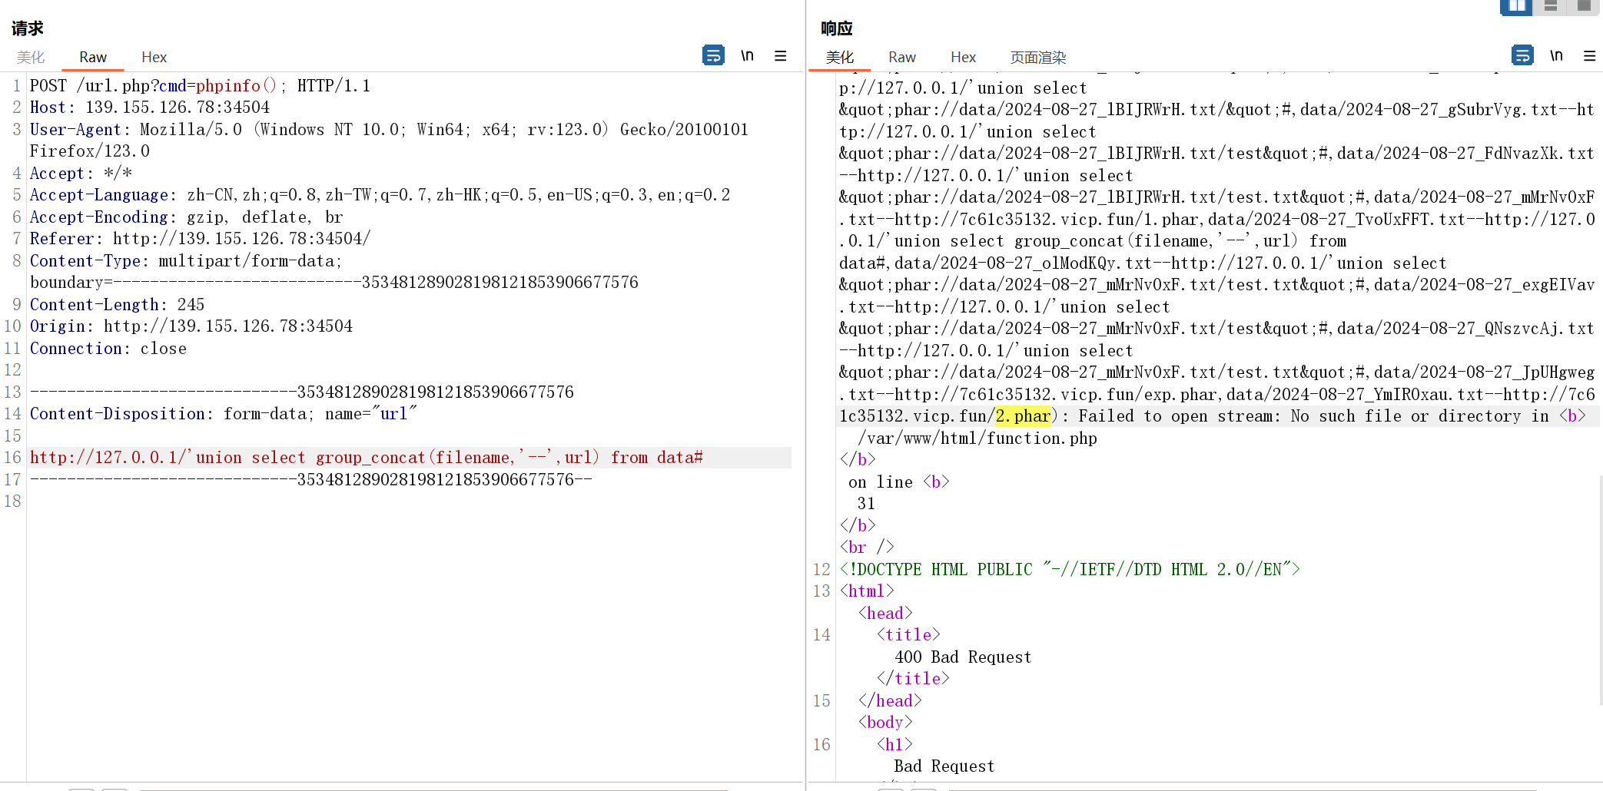Click the Accept-Encoding header line
Screen dimensions: 1603x791
pos(186,217)
